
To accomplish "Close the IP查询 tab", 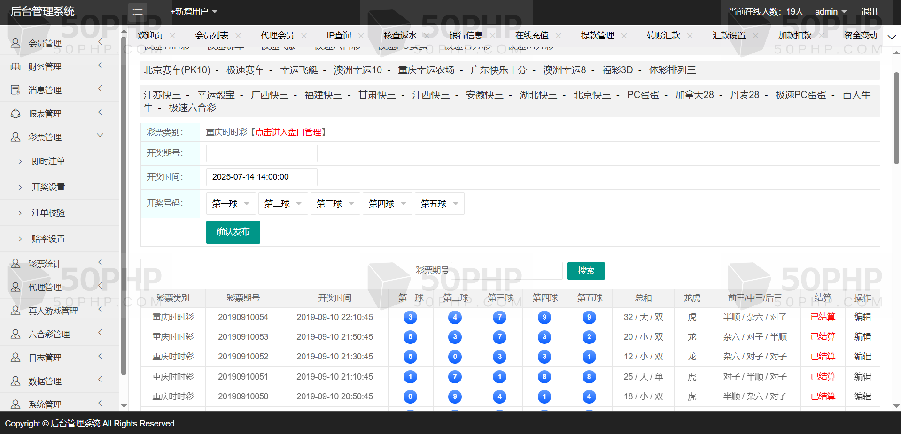I will click(x=361, y=36).
